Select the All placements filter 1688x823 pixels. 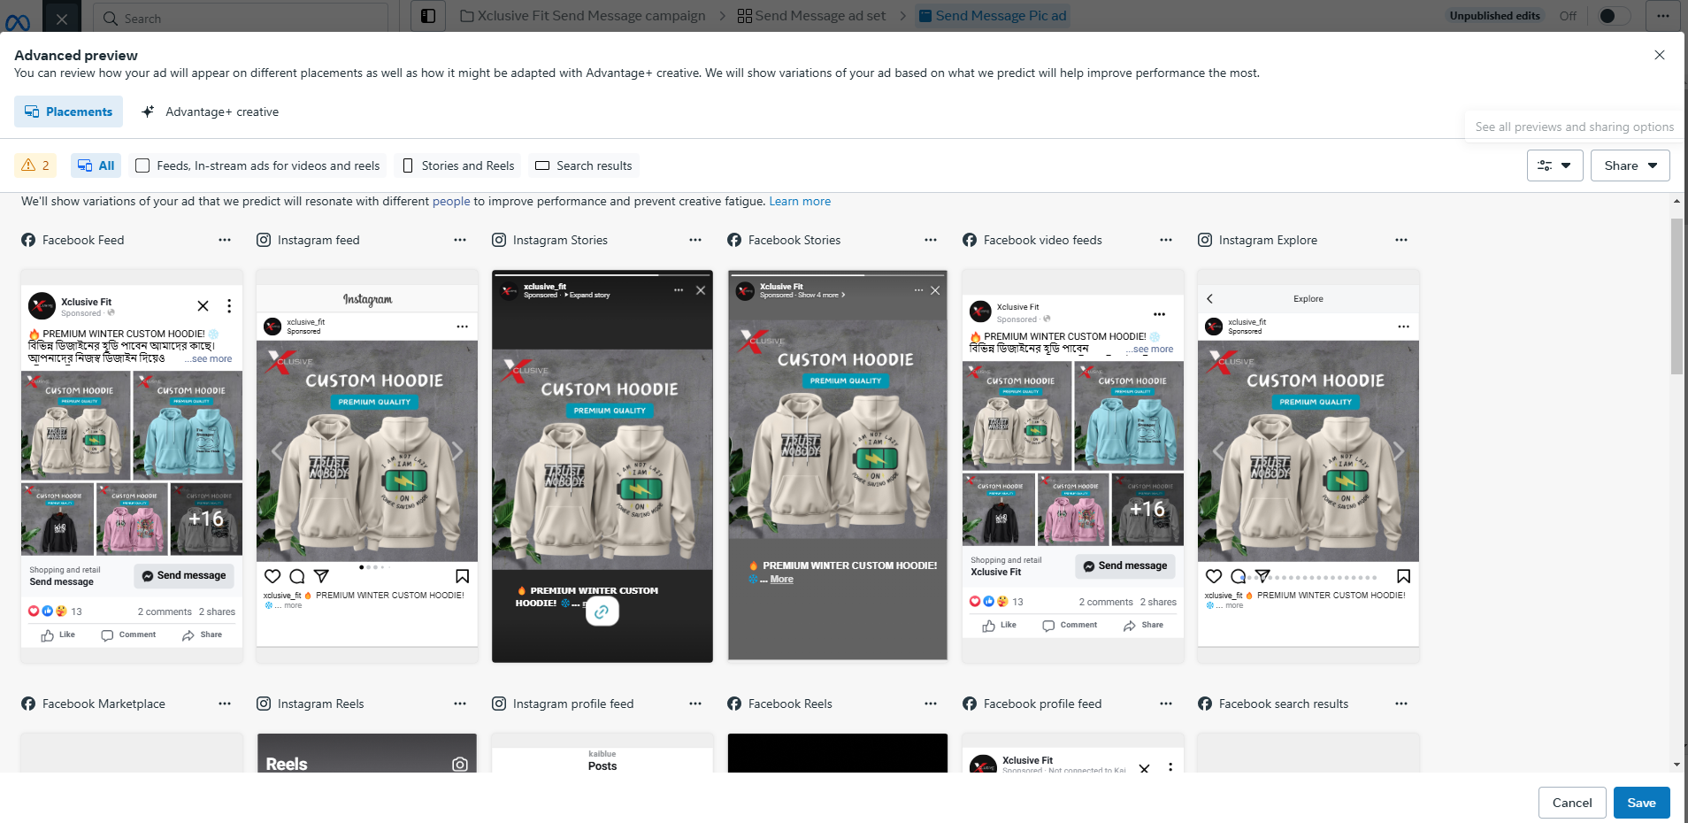(x=96, y=165)
